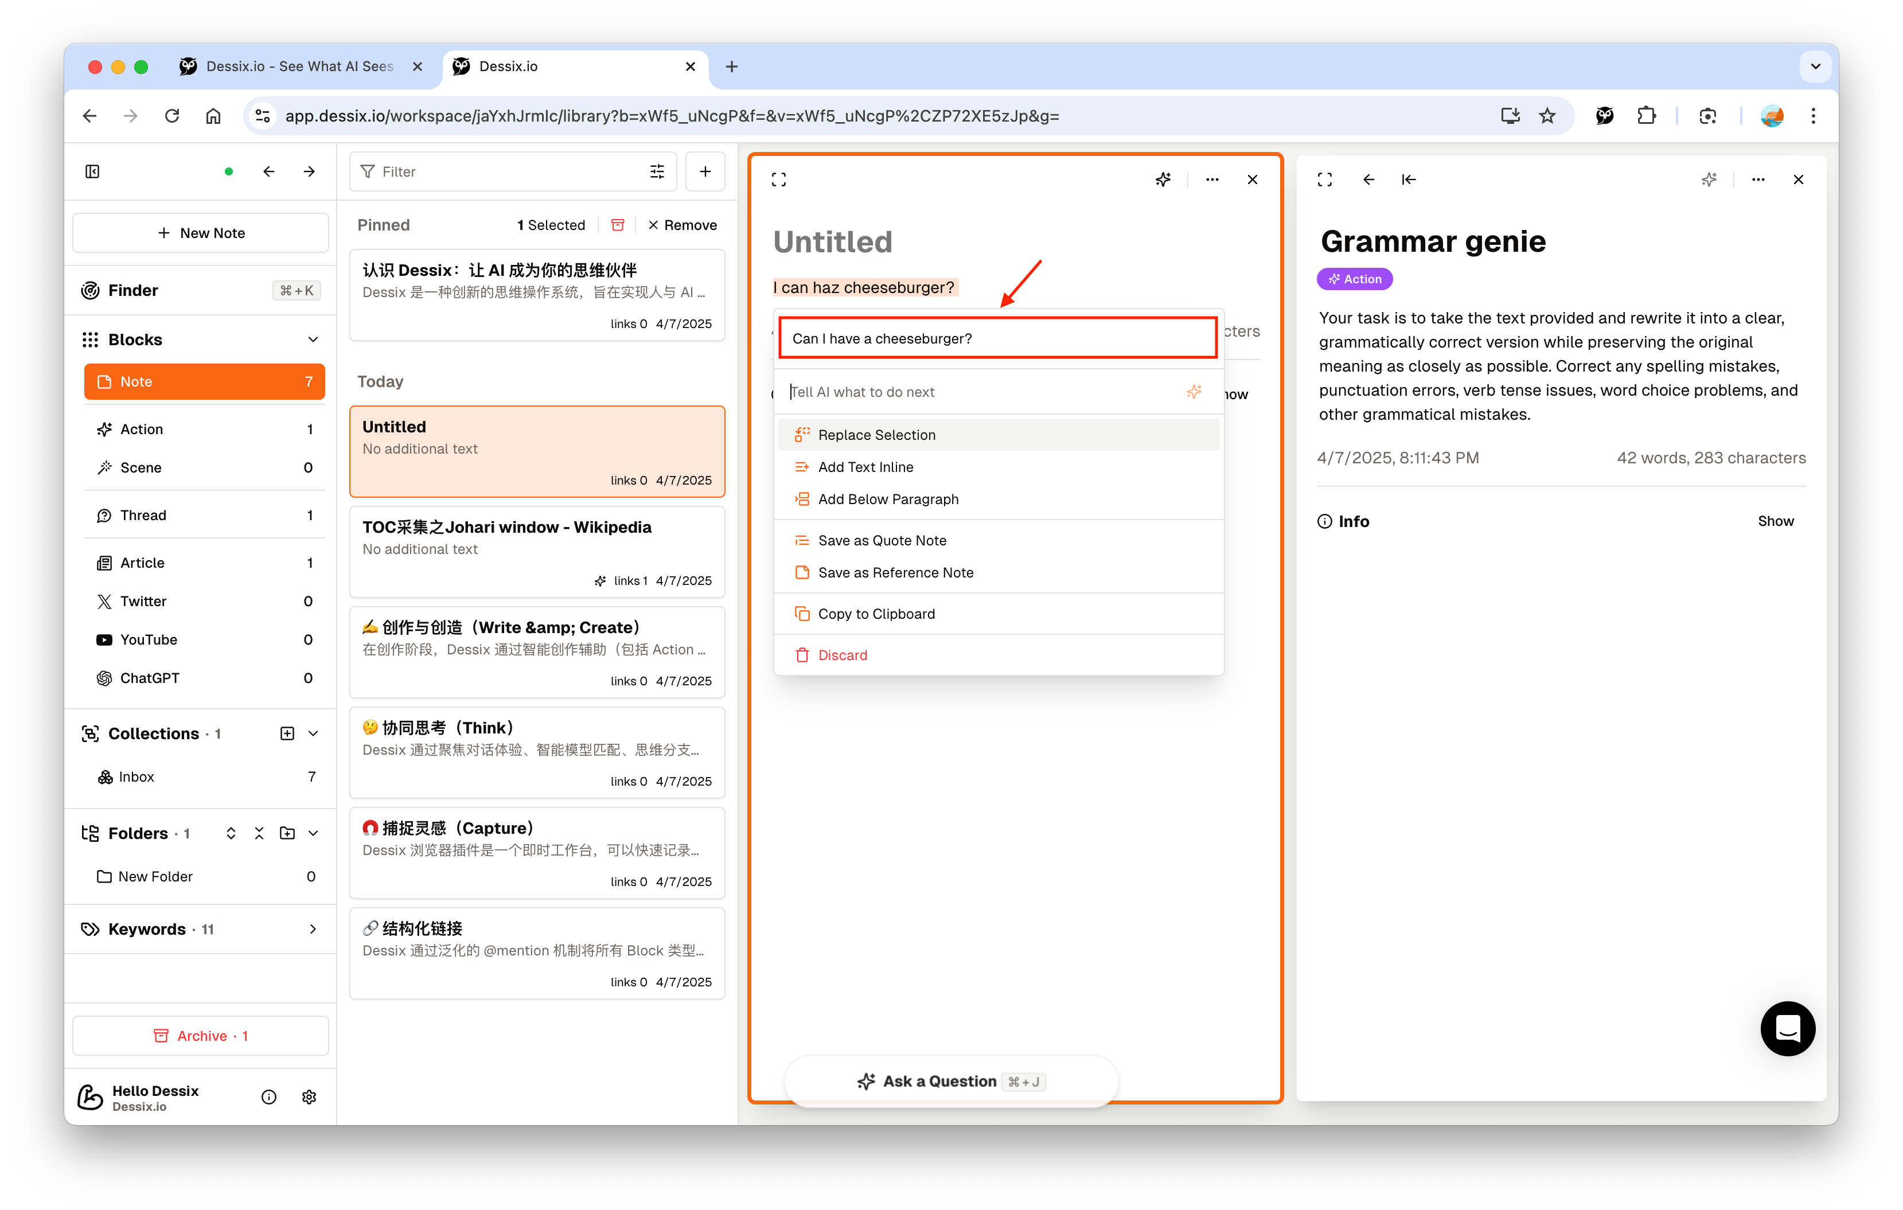Add a new collection with the plus-square icon
Screen dimensions: 1903x1210
(x=287, y=733)
